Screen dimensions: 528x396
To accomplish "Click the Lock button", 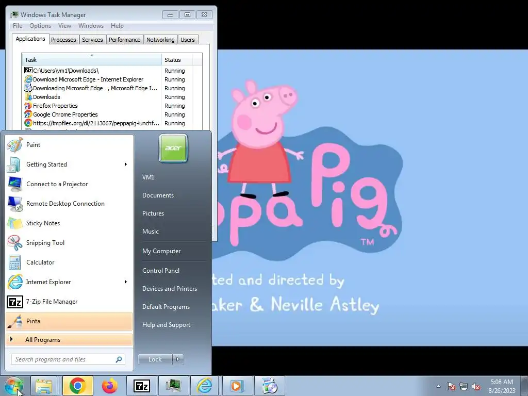I will click(x=155, y=359).
